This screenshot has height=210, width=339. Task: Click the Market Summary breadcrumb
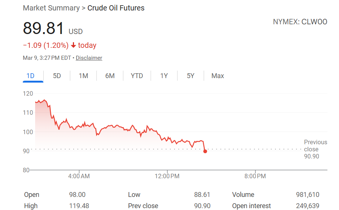[51, 8]
